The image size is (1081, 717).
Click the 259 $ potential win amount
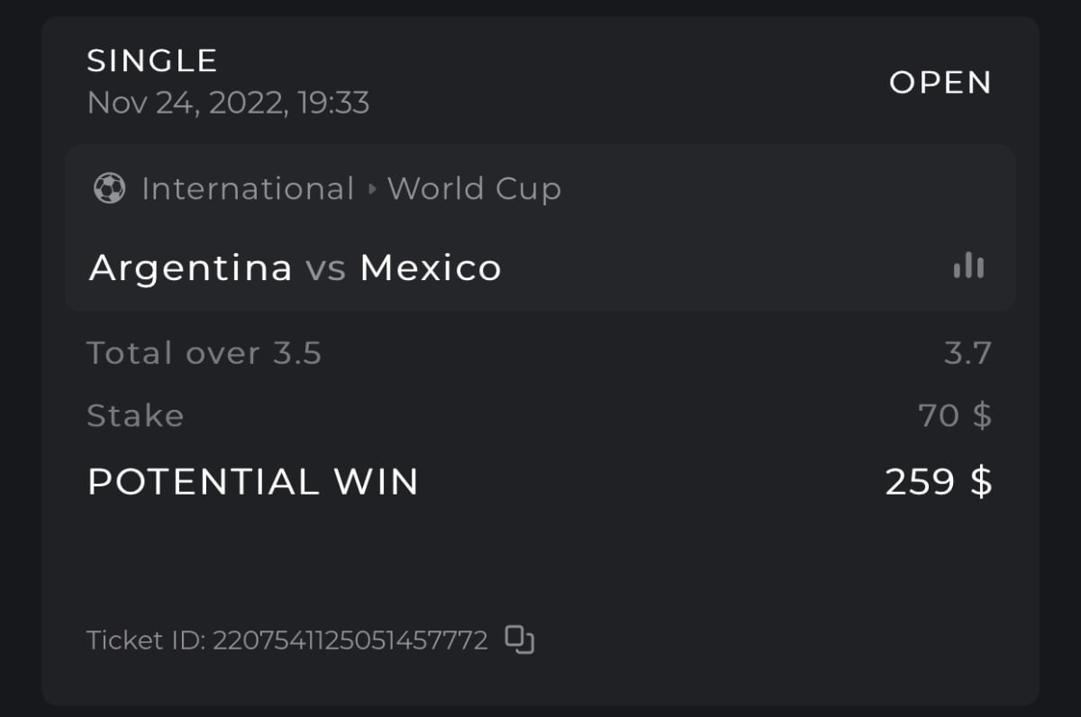click(938, 481)
